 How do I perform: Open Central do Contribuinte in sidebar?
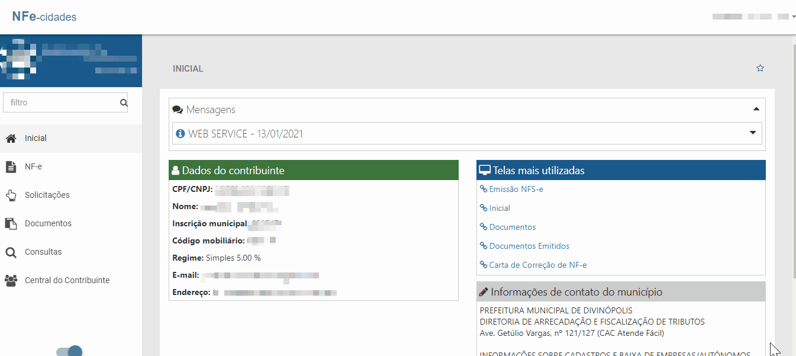(x=71, y=280)
